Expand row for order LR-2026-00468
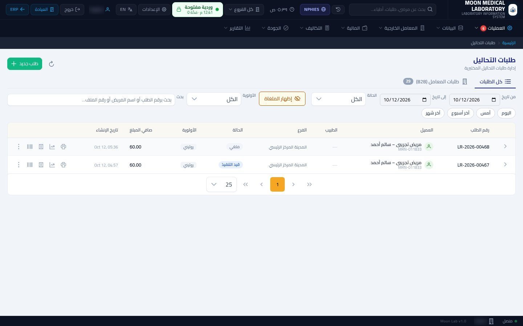523x326 pixels. [505, 147]
